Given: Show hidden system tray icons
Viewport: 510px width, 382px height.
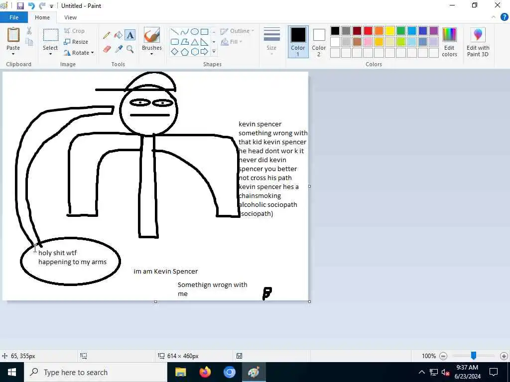Looking at the screenshot, I should pyautogui.click(x=421, y=372).
